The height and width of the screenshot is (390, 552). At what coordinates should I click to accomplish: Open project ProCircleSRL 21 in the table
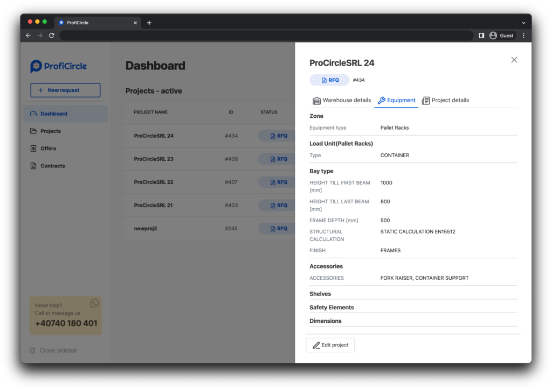tap(153, 205)
